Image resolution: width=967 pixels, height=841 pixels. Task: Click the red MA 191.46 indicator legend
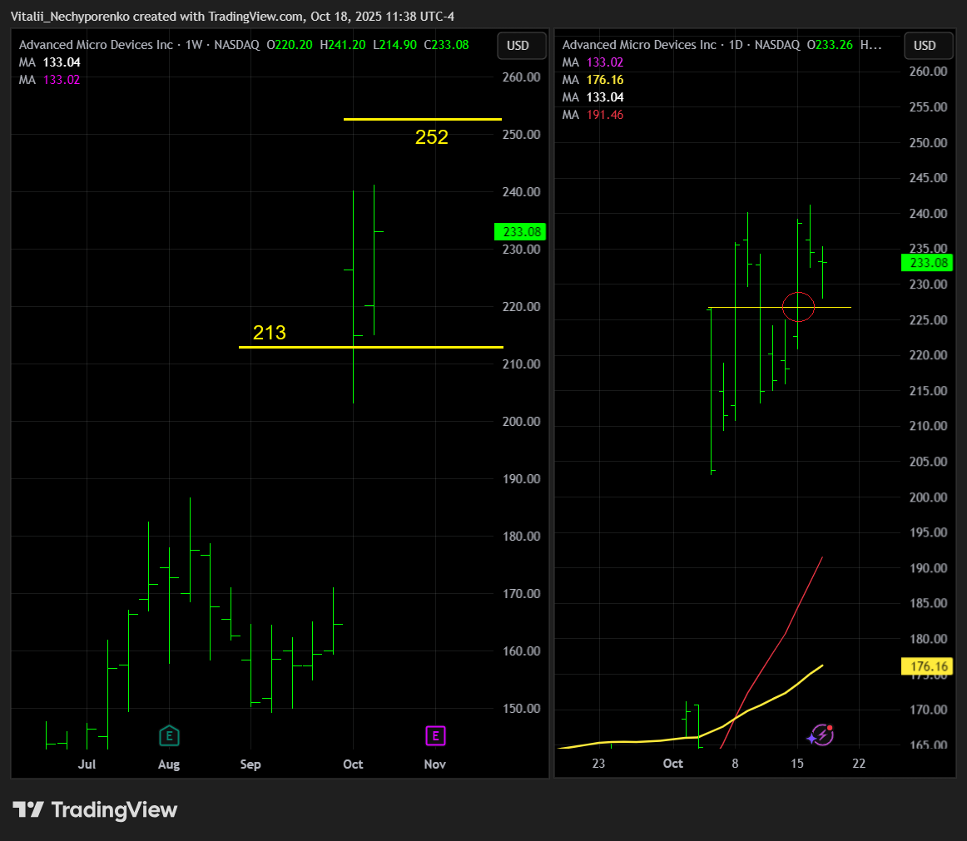coord(593,115)
